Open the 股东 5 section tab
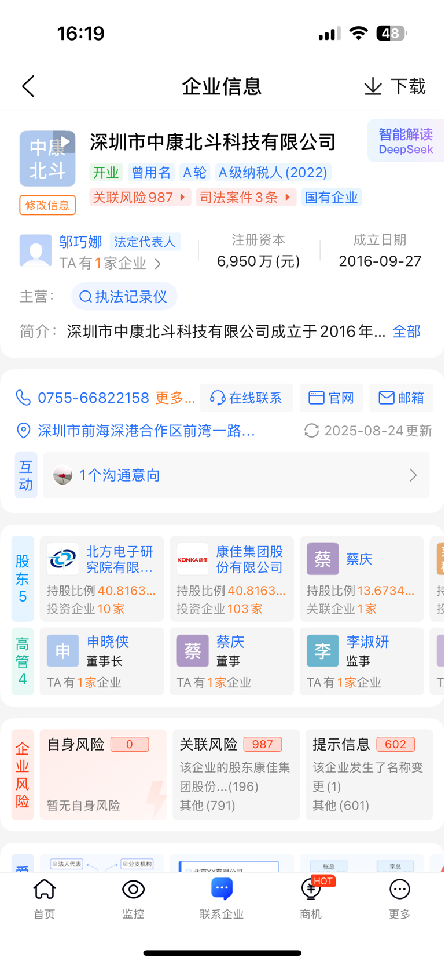445x965 pixels. (23, 578)
